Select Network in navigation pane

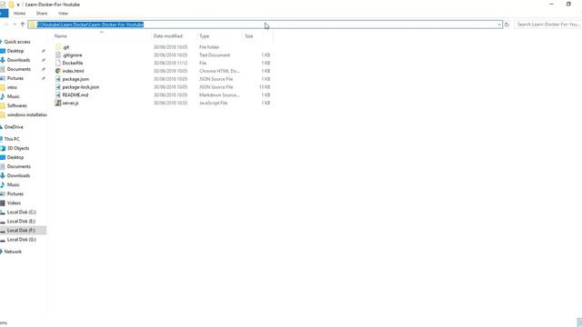(13, 252)
